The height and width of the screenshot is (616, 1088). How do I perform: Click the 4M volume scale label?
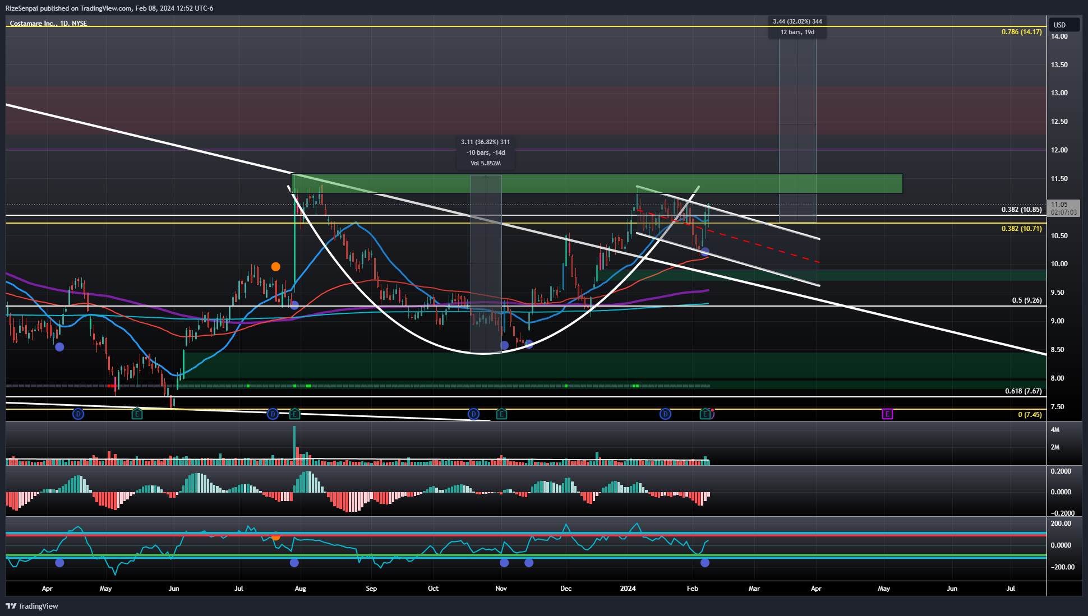coord(1055,430)
